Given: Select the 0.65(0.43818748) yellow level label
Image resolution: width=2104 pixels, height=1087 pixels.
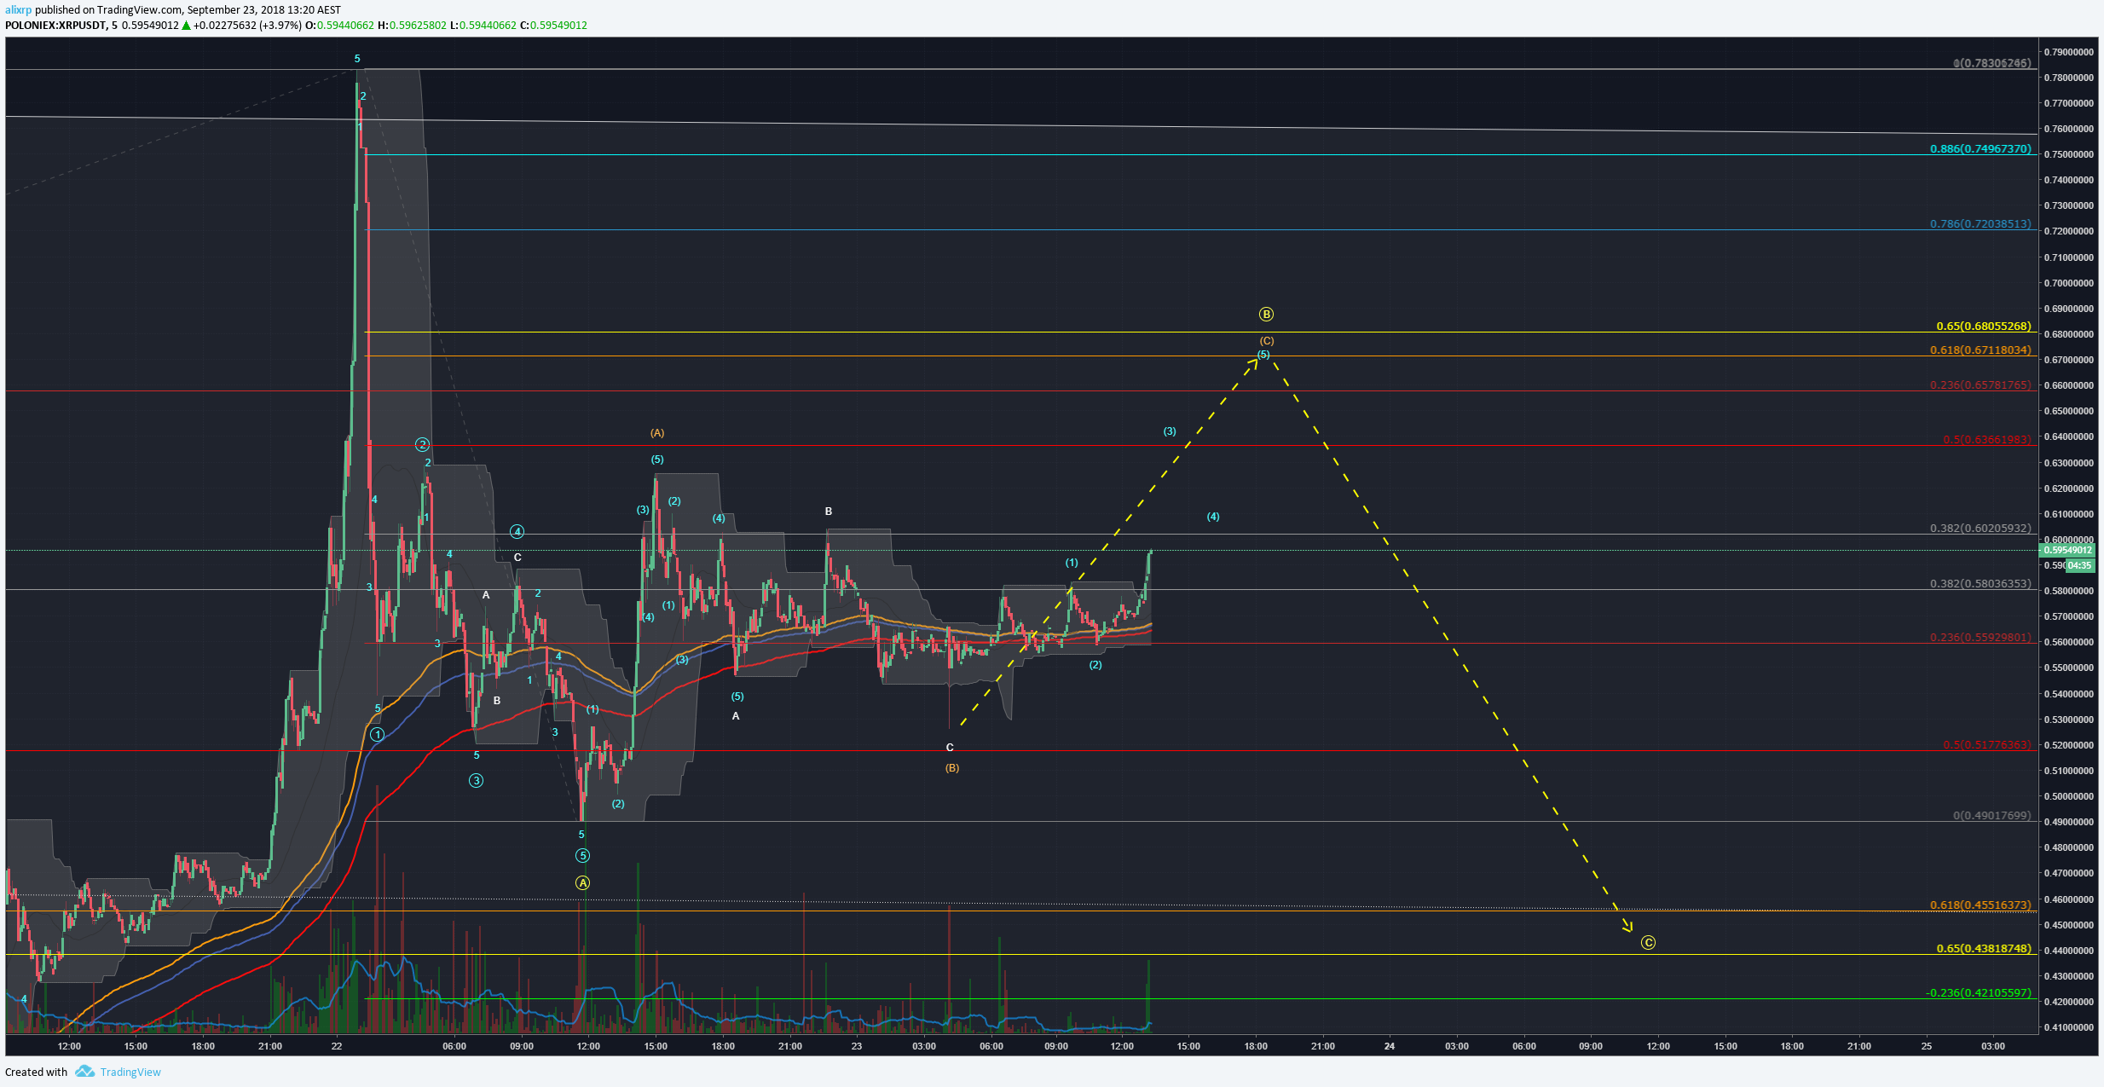Looking at the screenshot, I should (1983, 948).
